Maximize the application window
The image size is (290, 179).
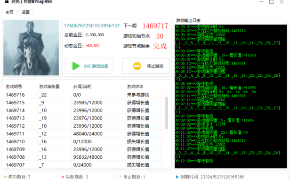pyautogui.click(x=271, y=2)
